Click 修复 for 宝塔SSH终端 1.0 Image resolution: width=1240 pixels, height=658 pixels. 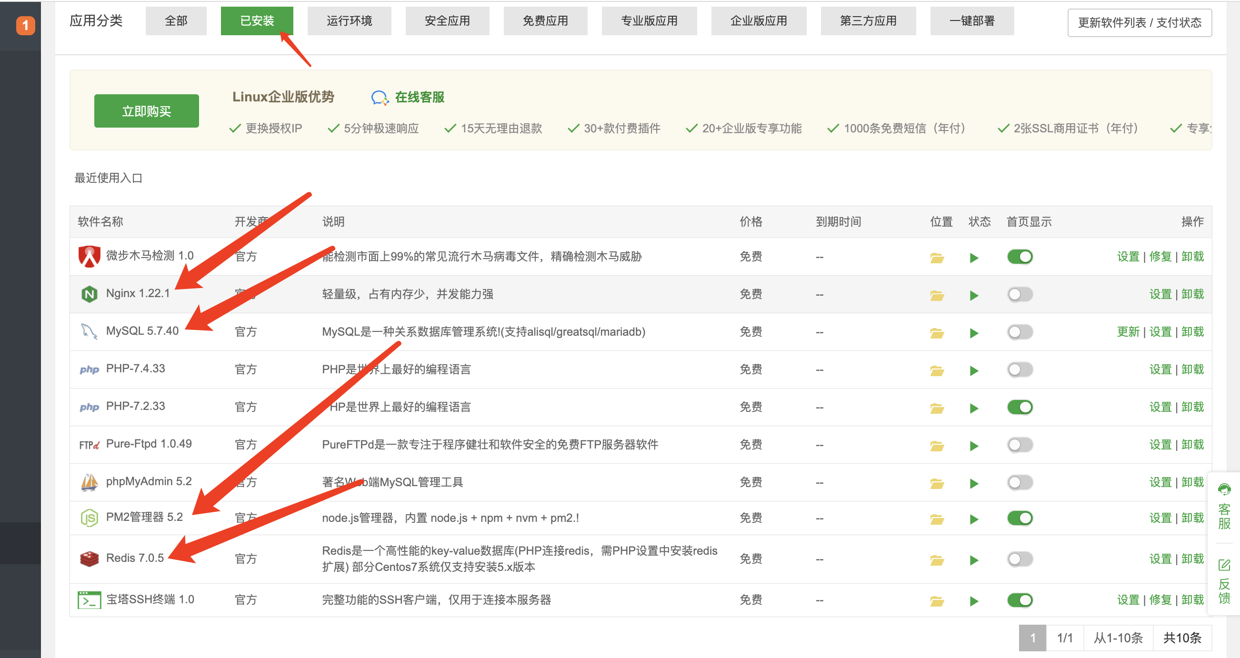pos(1160,600)
